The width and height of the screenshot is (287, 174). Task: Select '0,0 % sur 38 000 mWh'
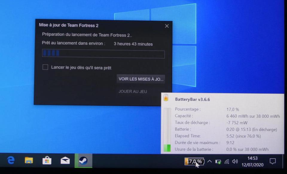click(x=247, y=149)
